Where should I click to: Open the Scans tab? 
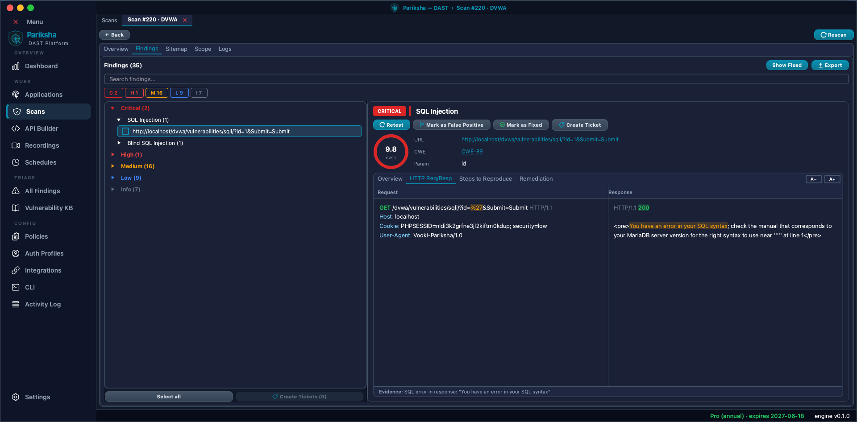(109, 20)
